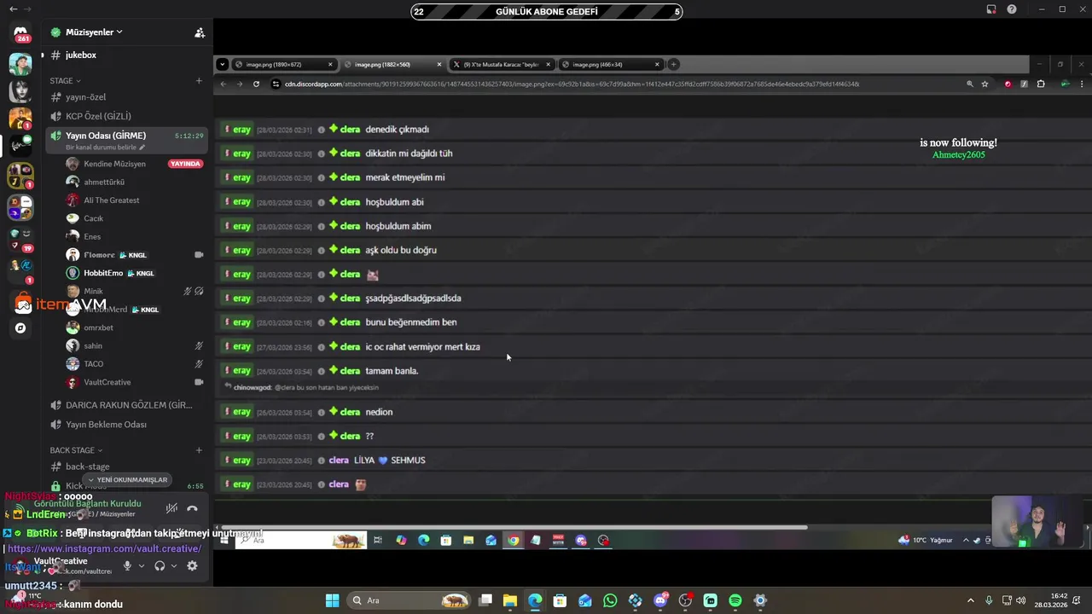Screen dimensions: 1092x614
Task: Go back with the top-left arrow
Action: (12, 9)
